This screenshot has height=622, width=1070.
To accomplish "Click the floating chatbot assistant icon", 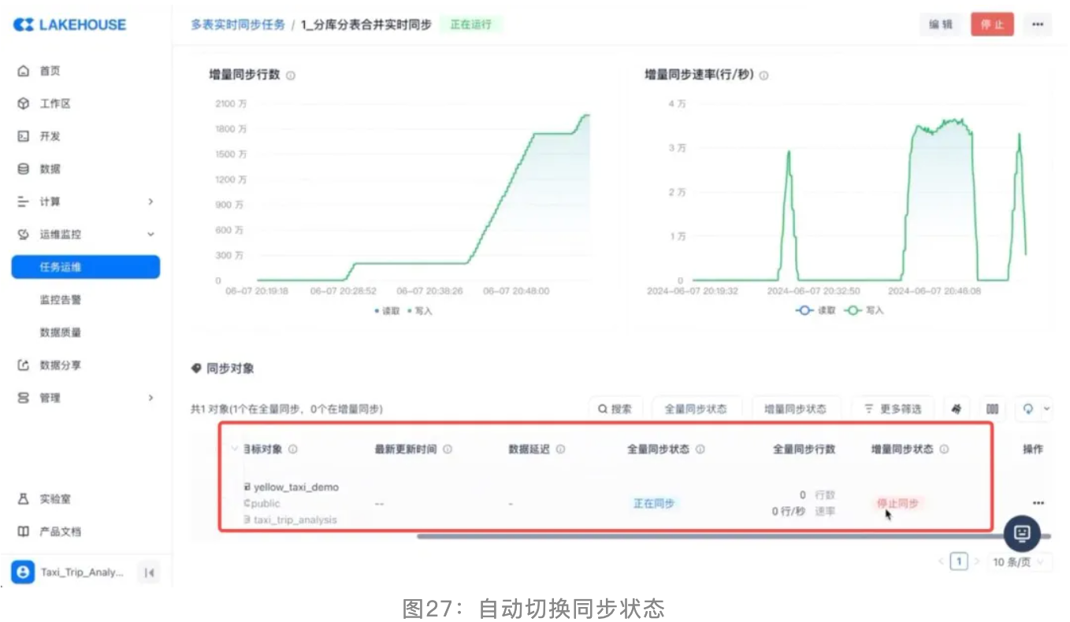I will click(1022, 533).
